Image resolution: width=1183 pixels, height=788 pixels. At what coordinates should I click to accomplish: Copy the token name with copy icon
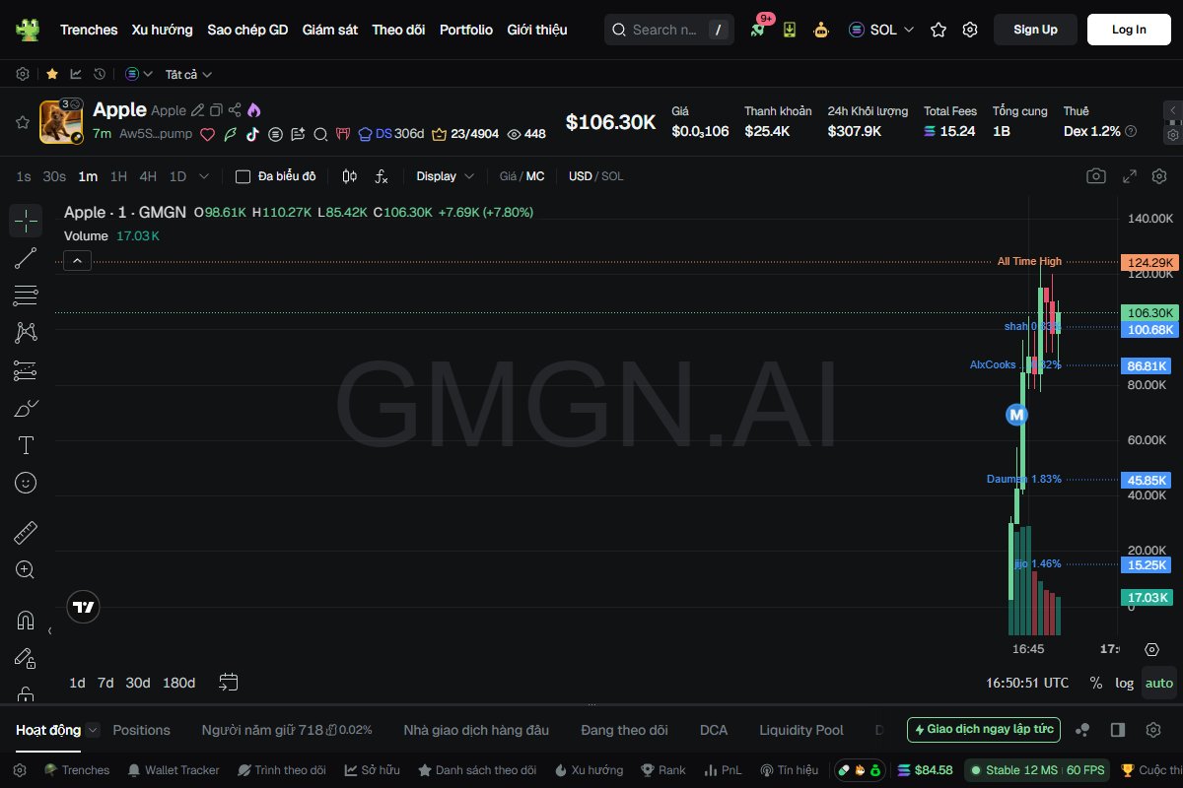(216, 110)
